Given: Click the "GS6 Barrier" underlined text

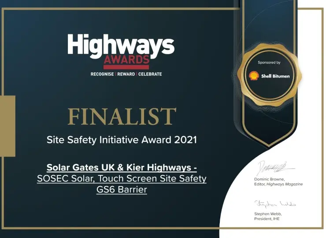Looking at the screenshot, I should [x=122, y=190].
